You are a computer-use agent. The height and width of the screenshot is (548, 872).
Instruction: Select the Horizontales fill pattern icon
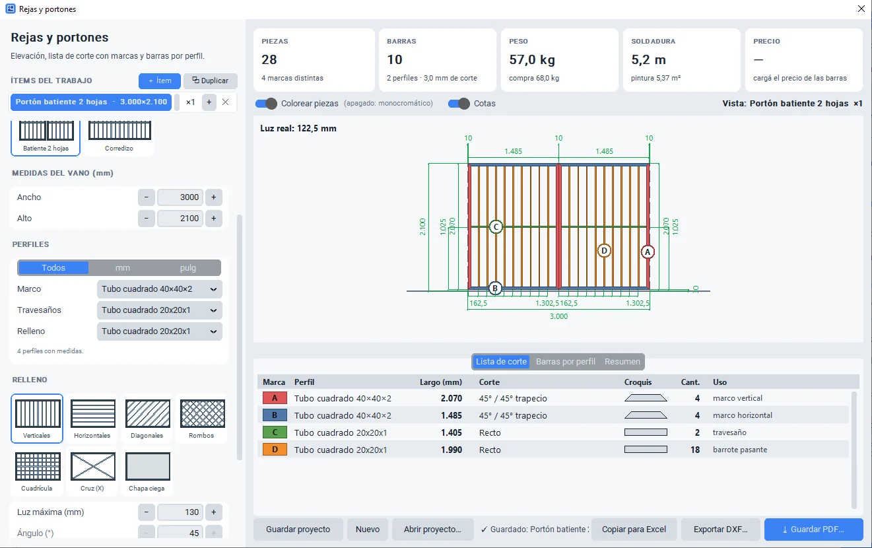(92, 419)
